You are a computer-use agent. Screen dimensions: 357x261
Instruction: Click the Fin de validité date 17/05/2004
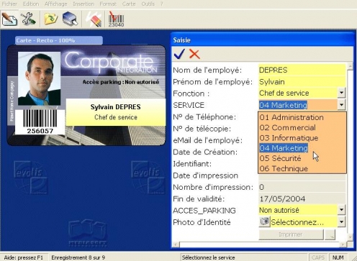pyautogui.click(x=302, y=198)
